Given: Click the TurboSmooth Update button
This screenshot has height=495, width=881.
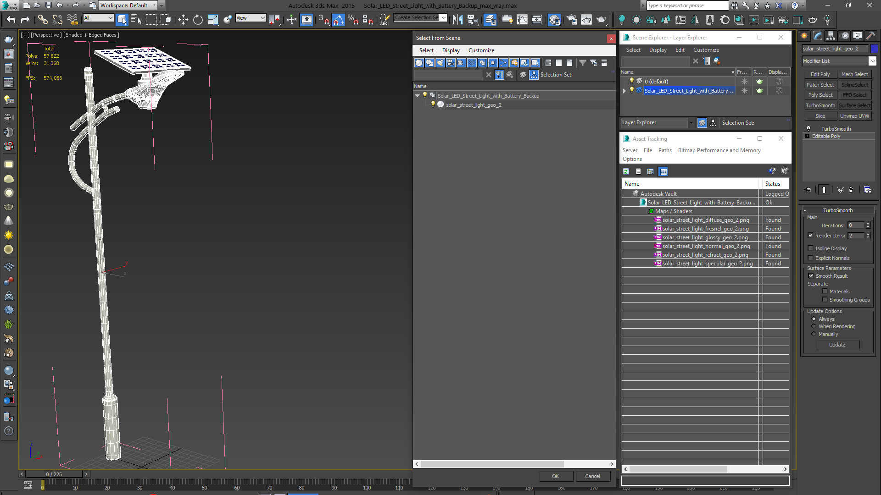Looking at the screenshot, I should tap(837, 345).
